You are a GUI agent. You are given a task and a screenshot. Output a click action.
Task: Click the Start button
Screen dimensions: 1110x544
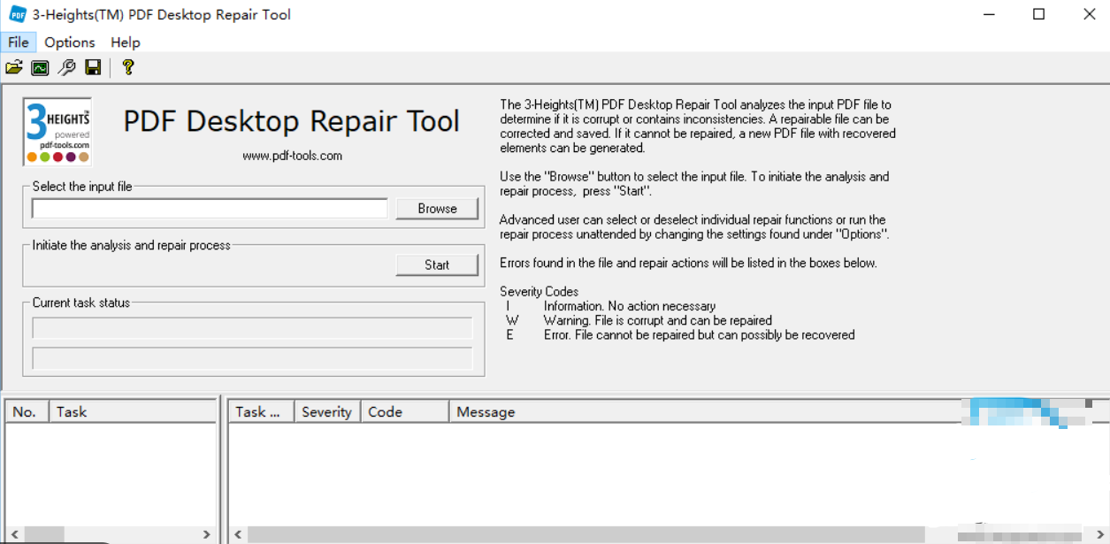pyautogui.click(x=437, y=264)
